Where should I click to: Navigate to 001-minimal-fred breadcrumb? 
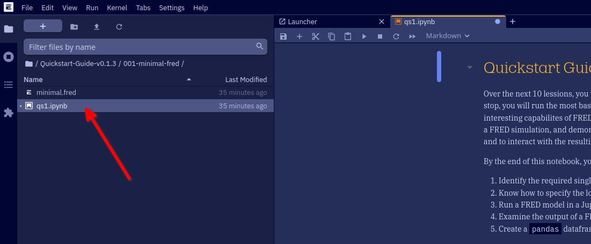pyautogui.click(x=151, y=64)
